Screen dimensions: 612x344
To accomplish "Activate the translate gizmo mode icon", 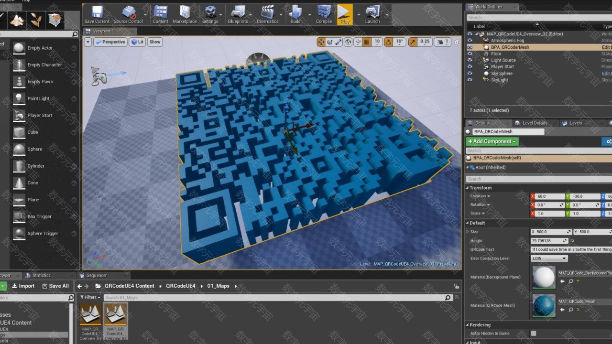I will tap(321, 42).
